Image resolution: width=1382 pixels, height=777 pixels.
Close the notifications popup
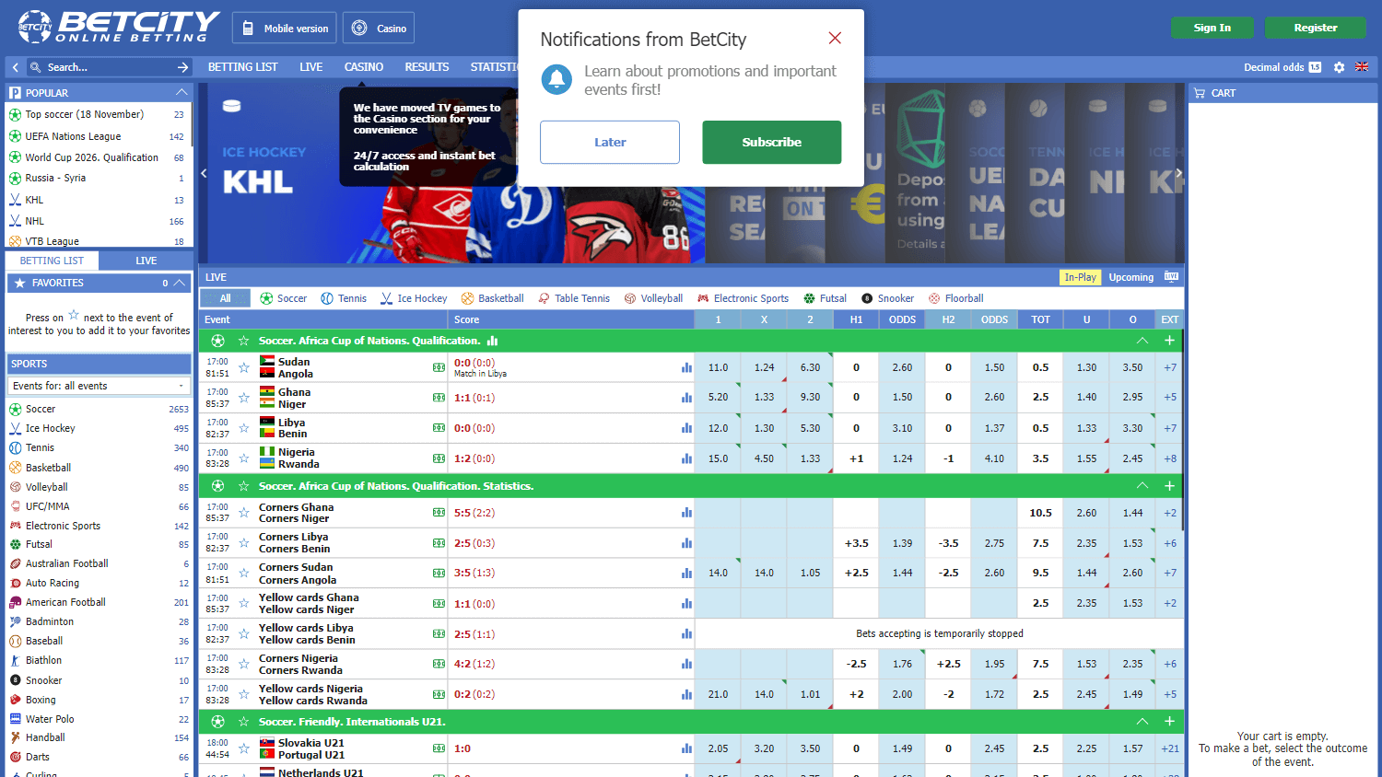point(835,38)
